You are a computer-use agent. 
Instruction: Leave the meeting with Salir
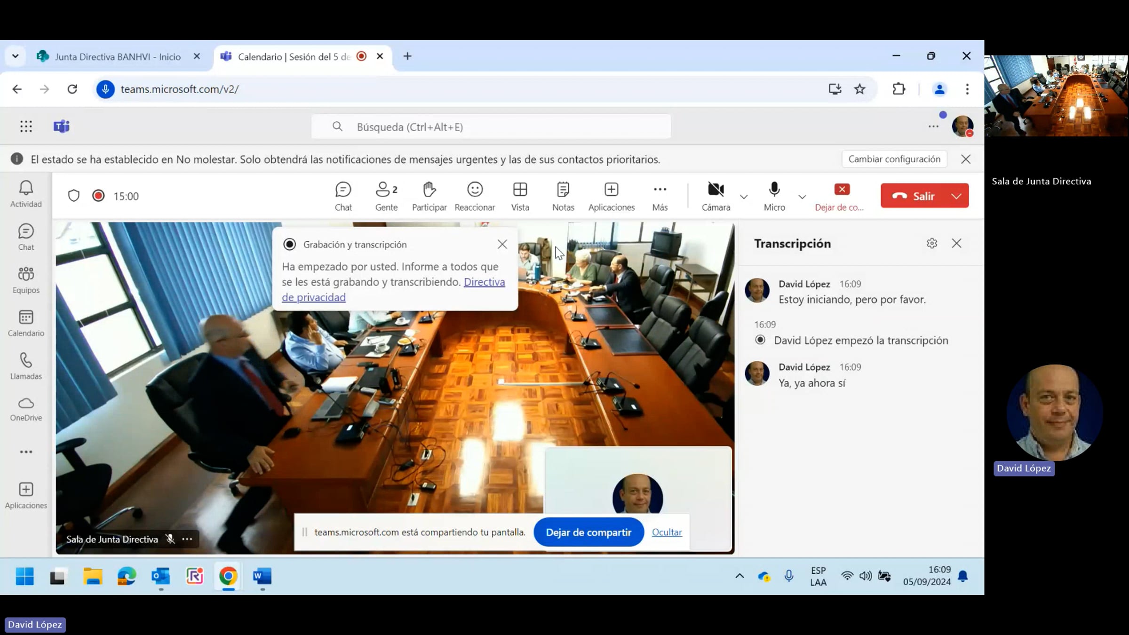point(914,196)
